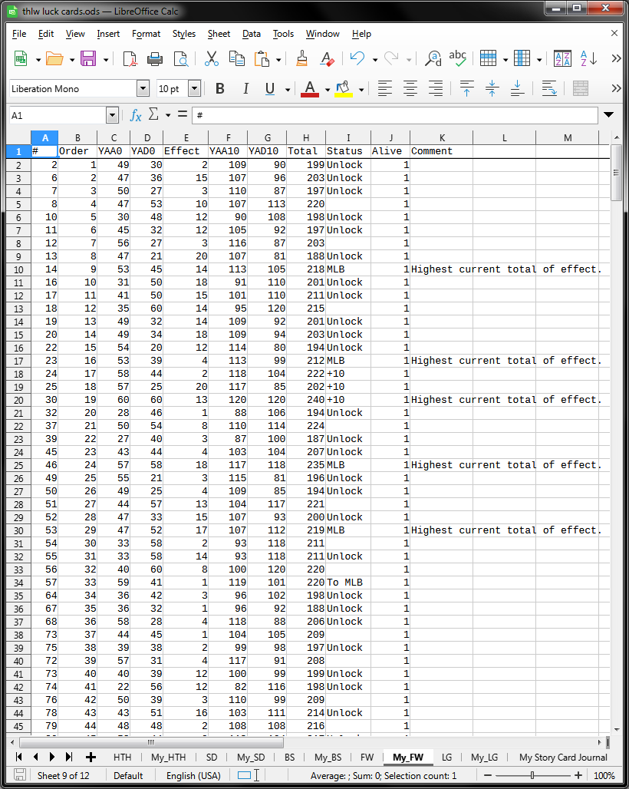Apply the yellow background color
The image size is (629, 789).
344,88
